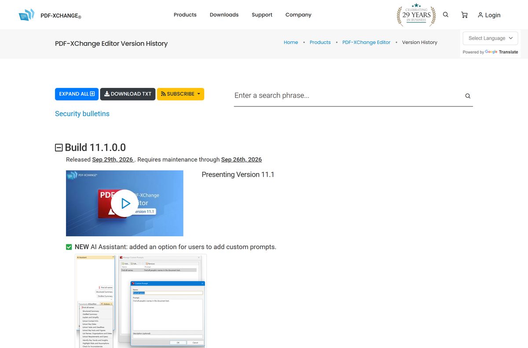This screenshot has width=528, height=348.
Task: Open the Subscribe dropdown button
Action: point(180,94)
